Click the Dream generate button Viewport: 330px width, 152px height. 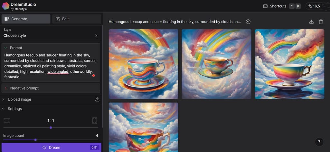(52, 147)
